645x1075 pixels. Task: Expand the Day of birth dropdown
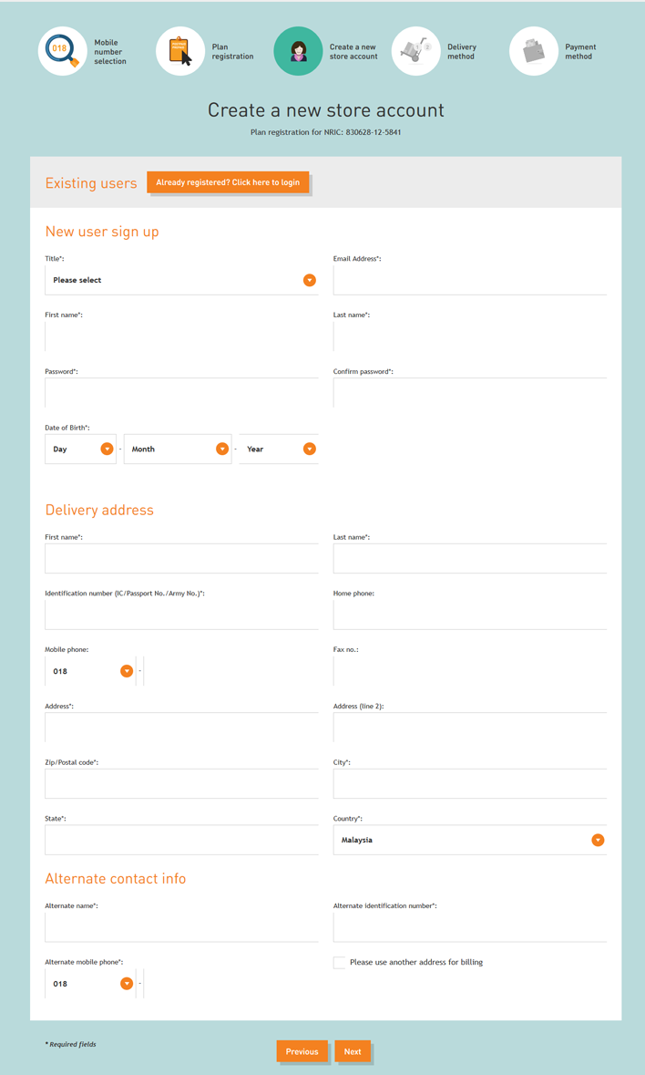(80, 450)
